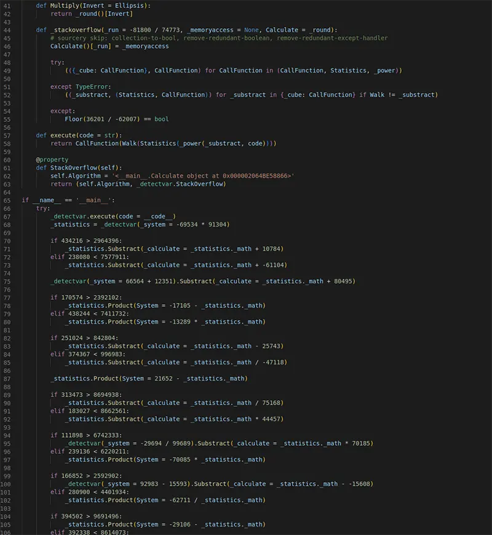Click the 'except TypeError:' line
The width and height of the screenshot is (492, 535).
coord(81,87)
